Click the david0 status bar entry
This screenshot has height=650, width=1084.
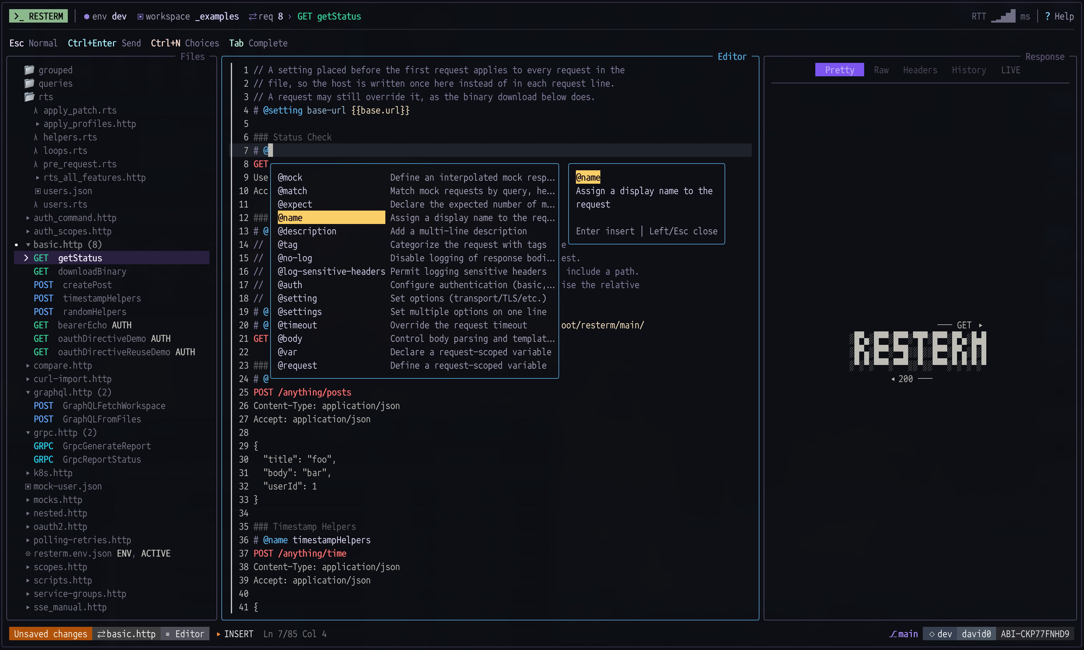click(976, 634)
